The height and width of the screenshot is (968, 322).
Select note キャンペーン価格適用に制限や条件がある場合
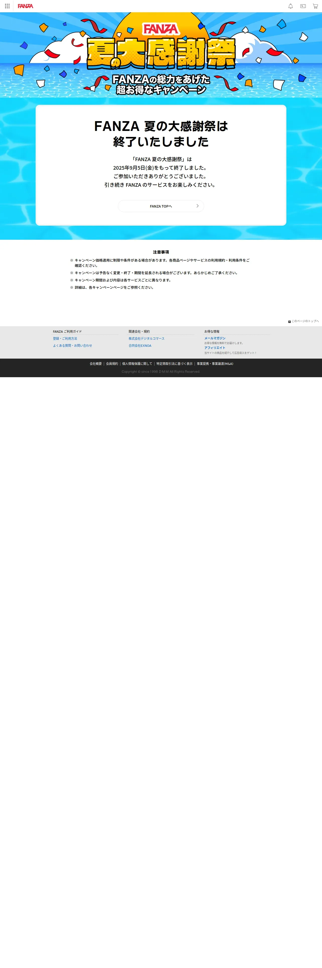coord(162,263)
